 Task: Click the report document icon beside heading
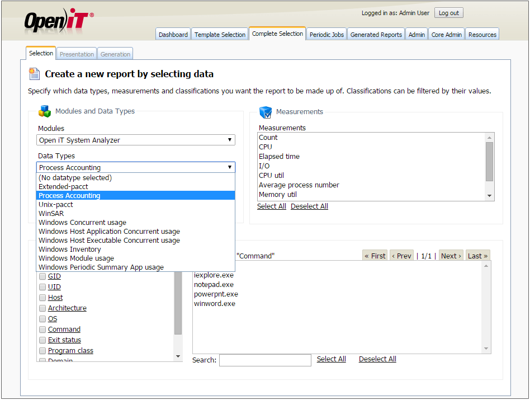click(34, 74)
